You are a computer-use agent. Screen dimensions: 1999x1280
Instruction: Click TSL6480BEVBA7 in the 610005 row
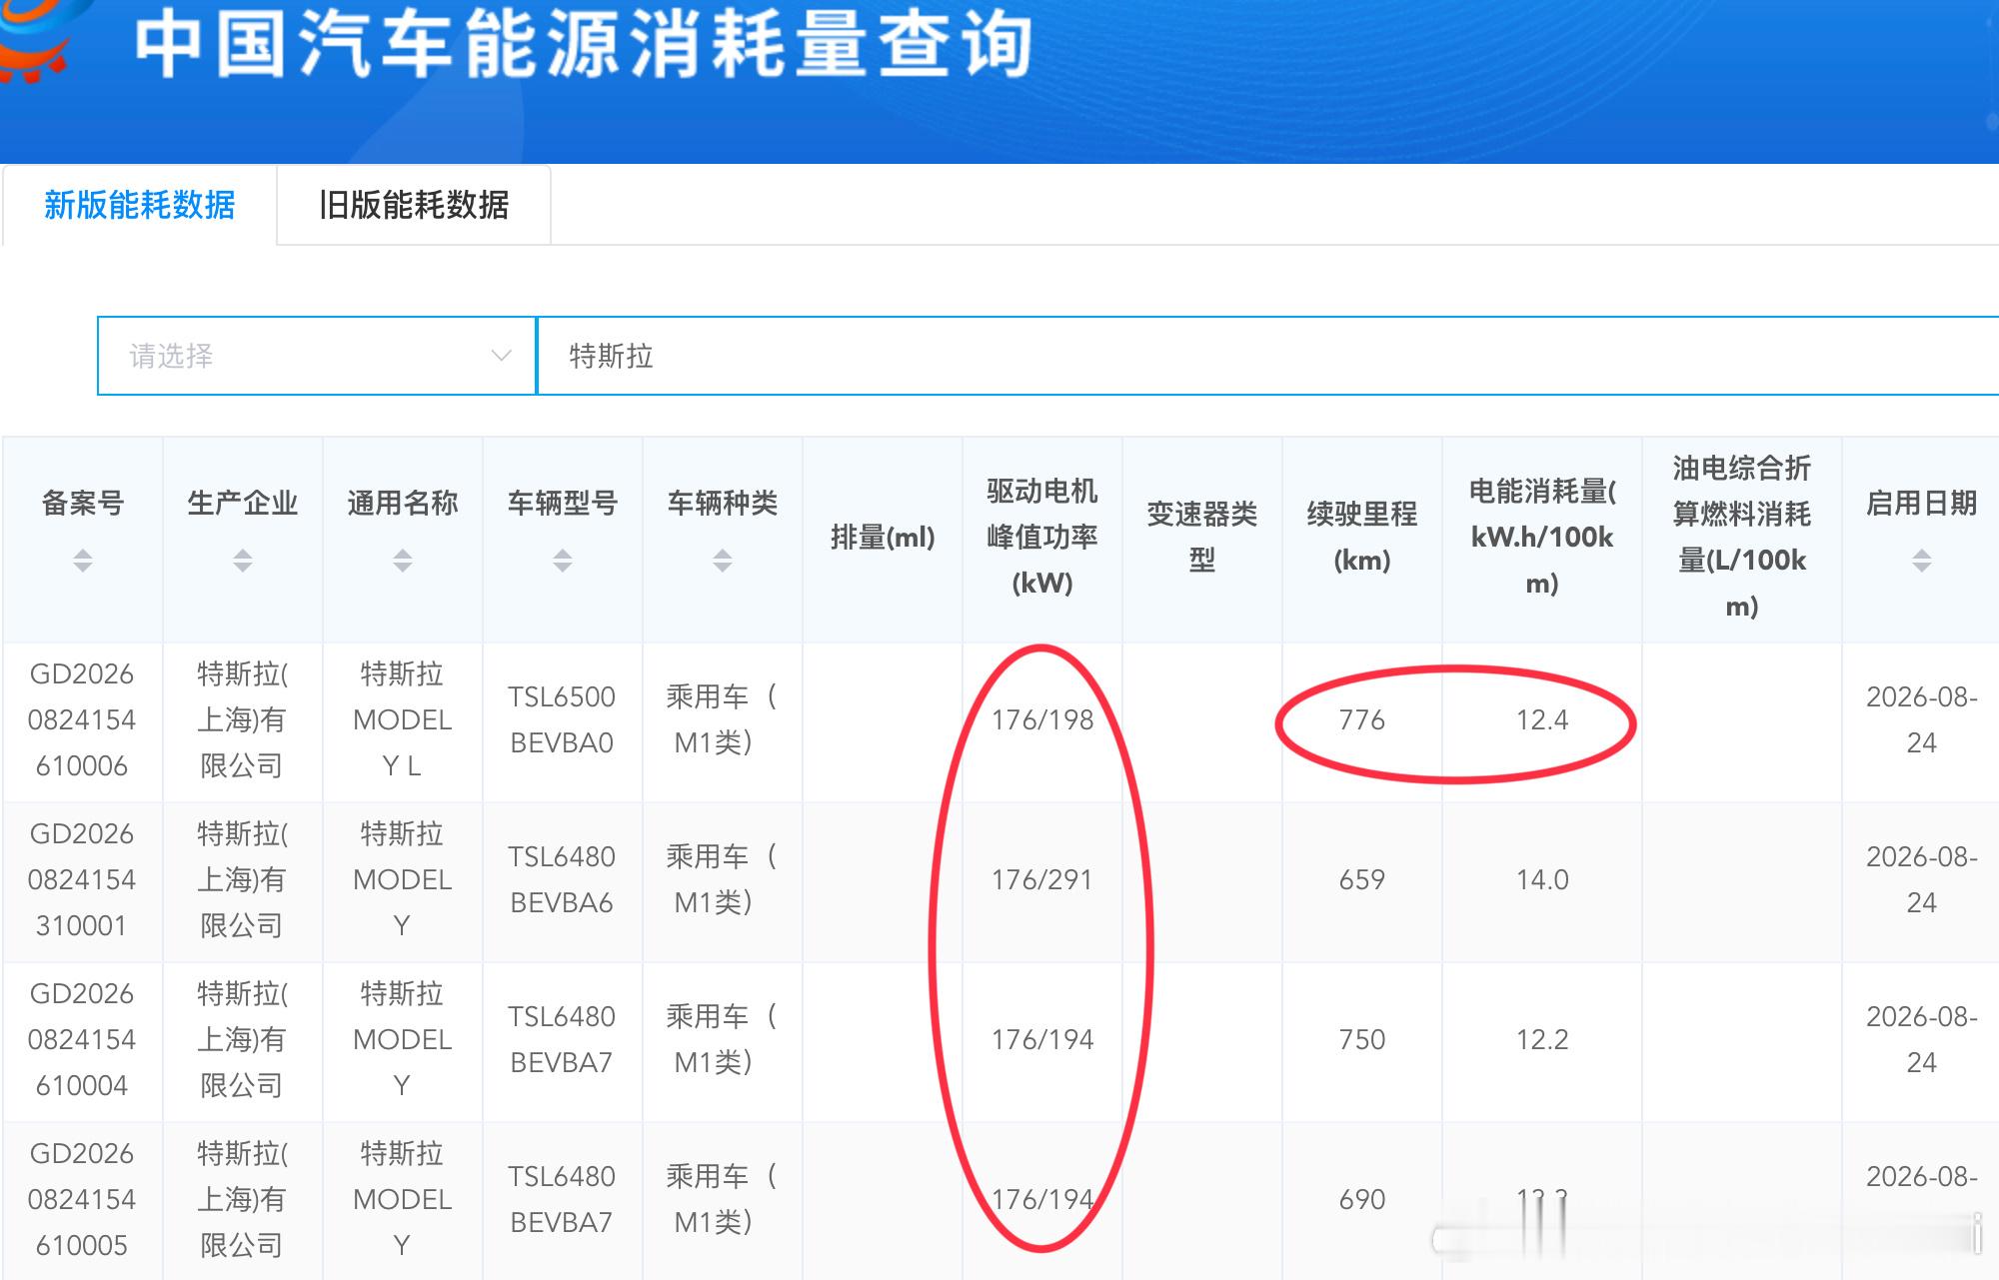562,1200
